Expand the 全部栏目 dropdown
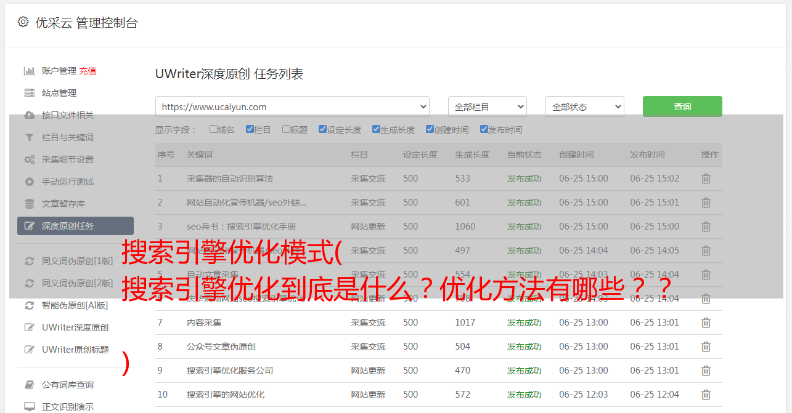This screenshot has width=792, height=413. pos(487,106)
